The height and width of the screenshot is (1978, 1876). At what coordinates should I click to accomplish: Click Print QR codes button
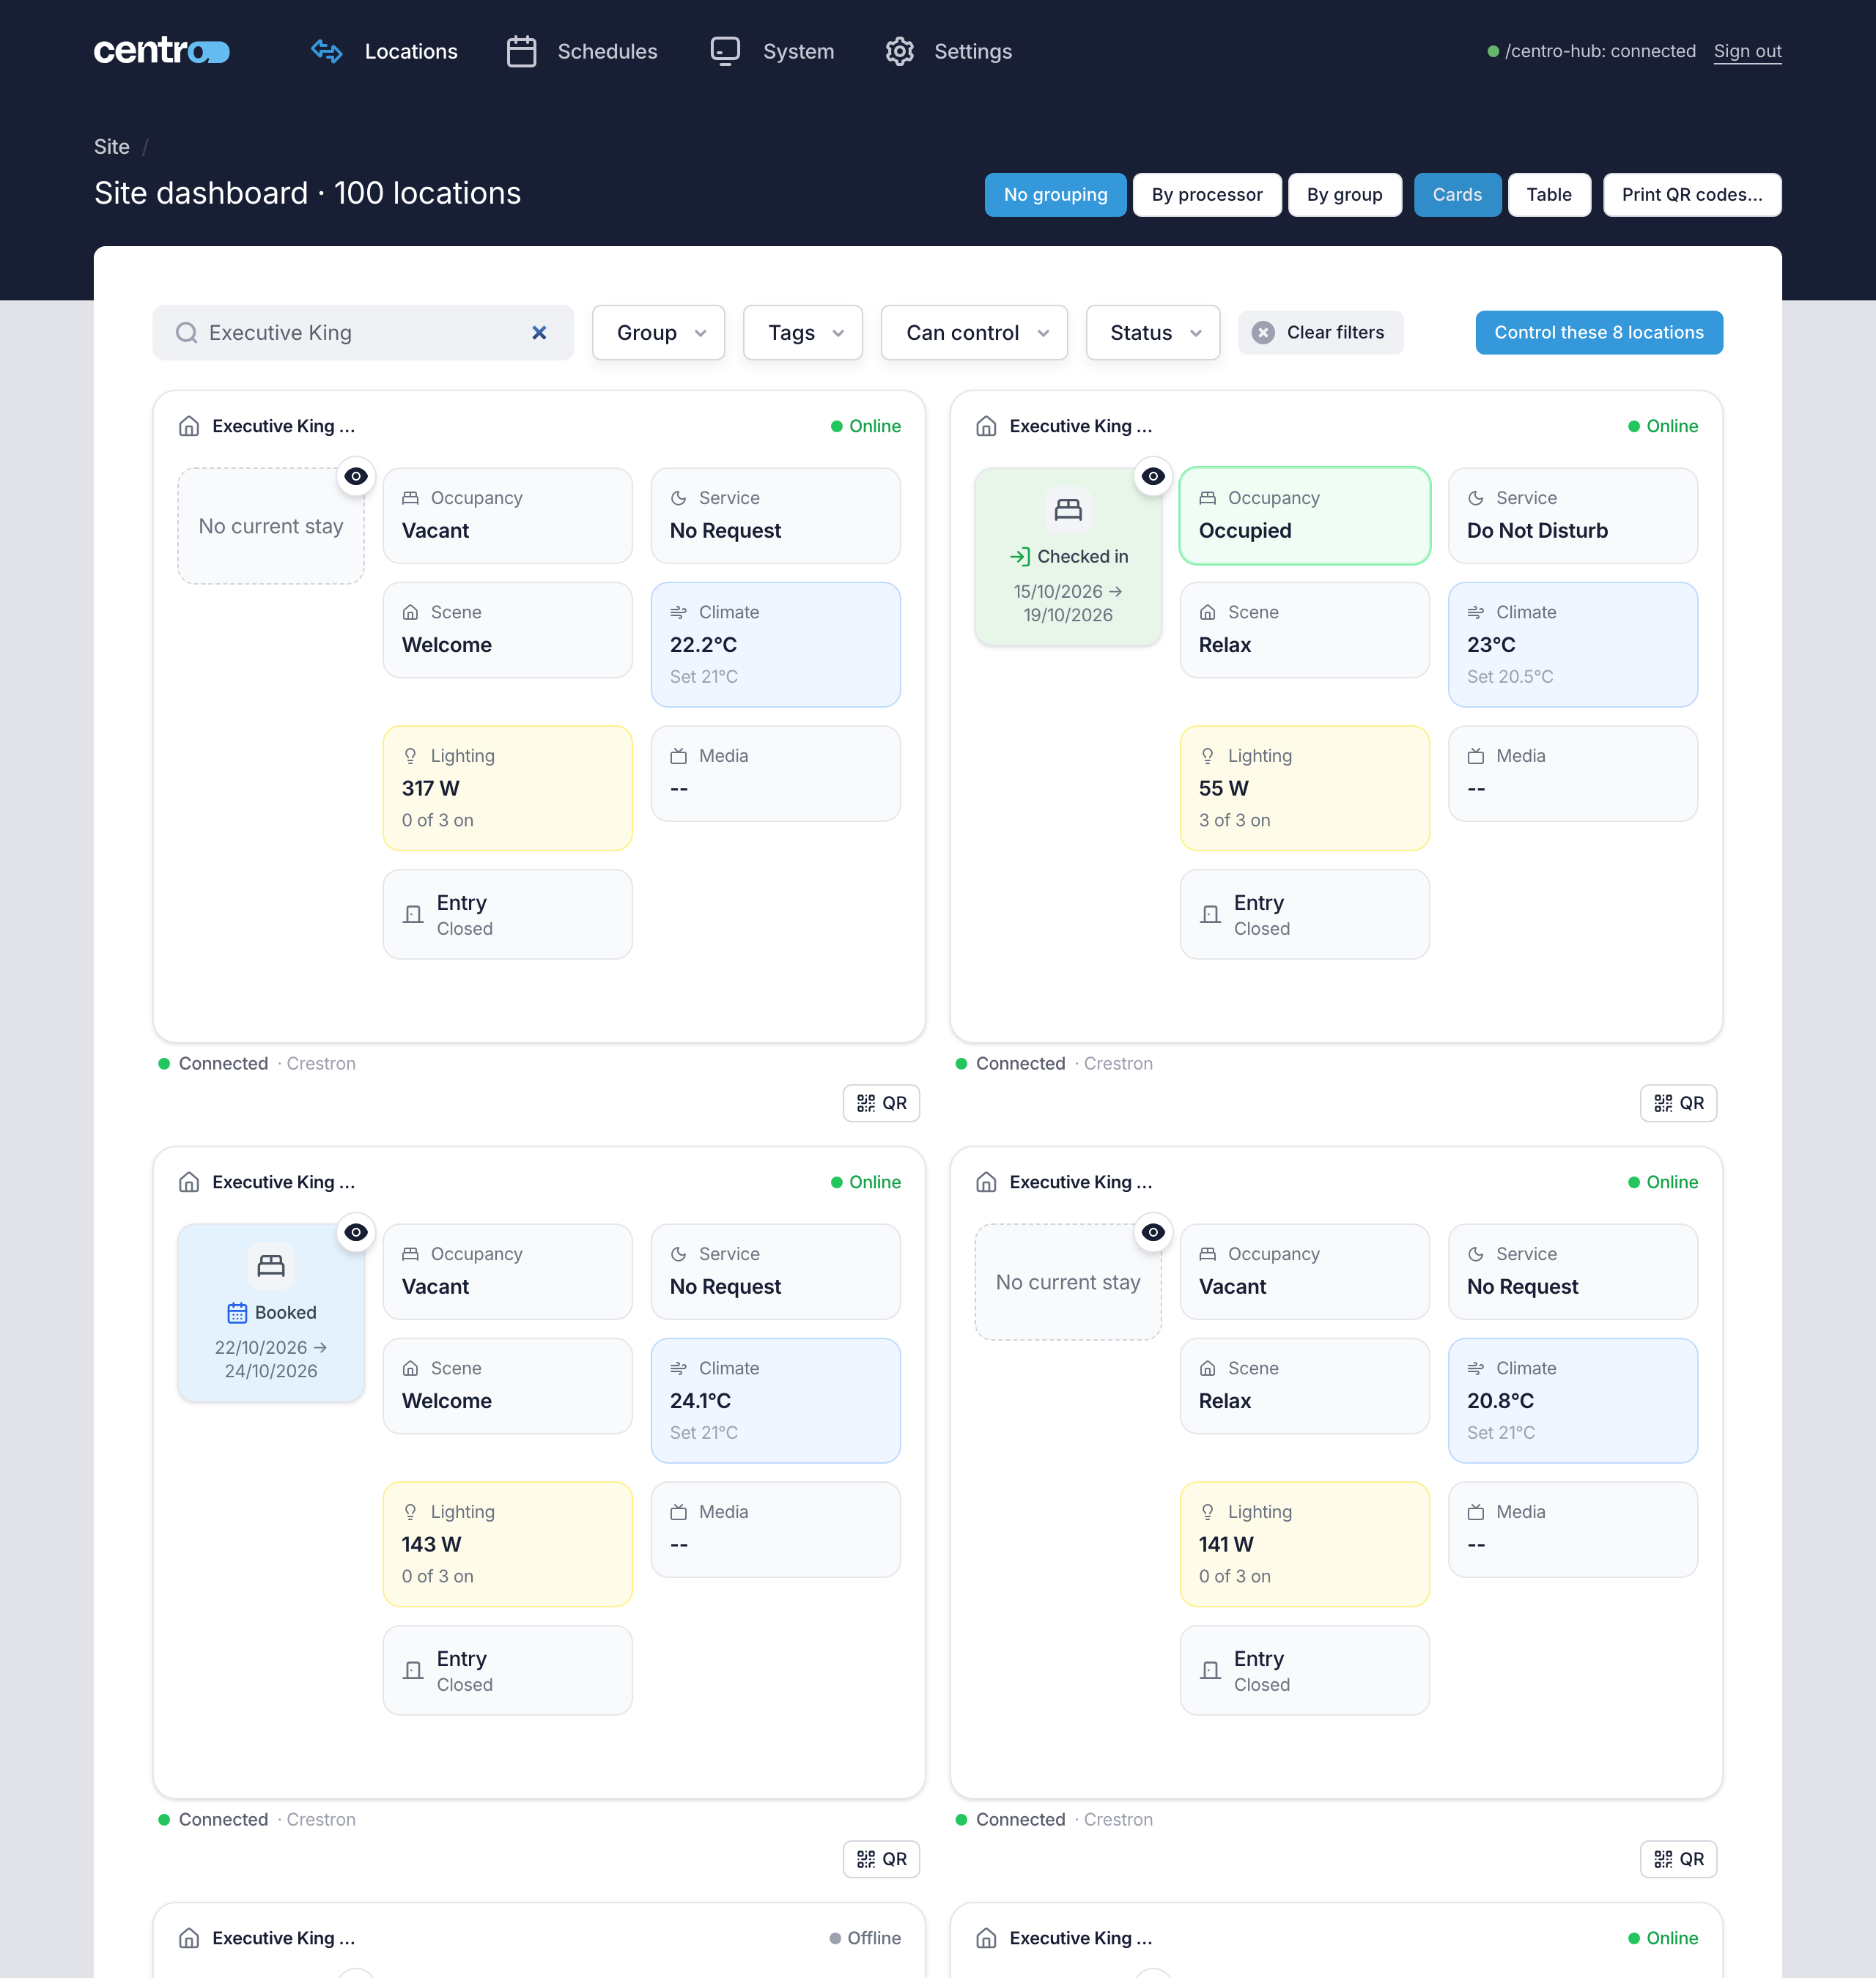pyautogui.click(x=1692, y=195)
